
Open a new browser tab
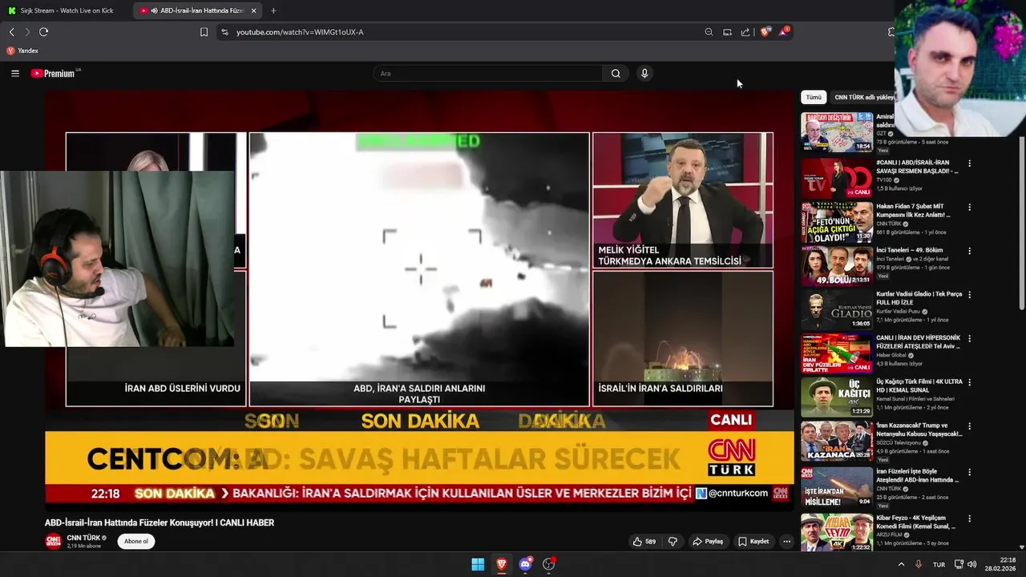point(273,10)
